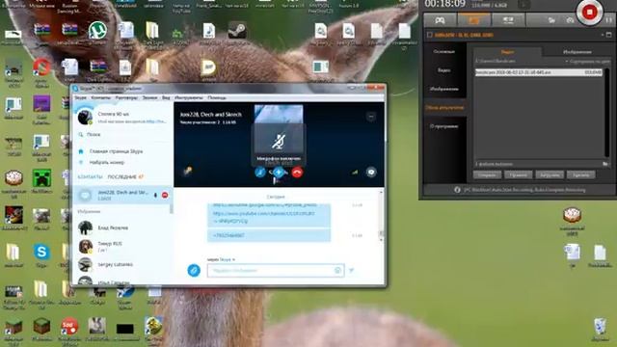Open the Разговоры menu
Screen dimensions: 617x347
126,97
